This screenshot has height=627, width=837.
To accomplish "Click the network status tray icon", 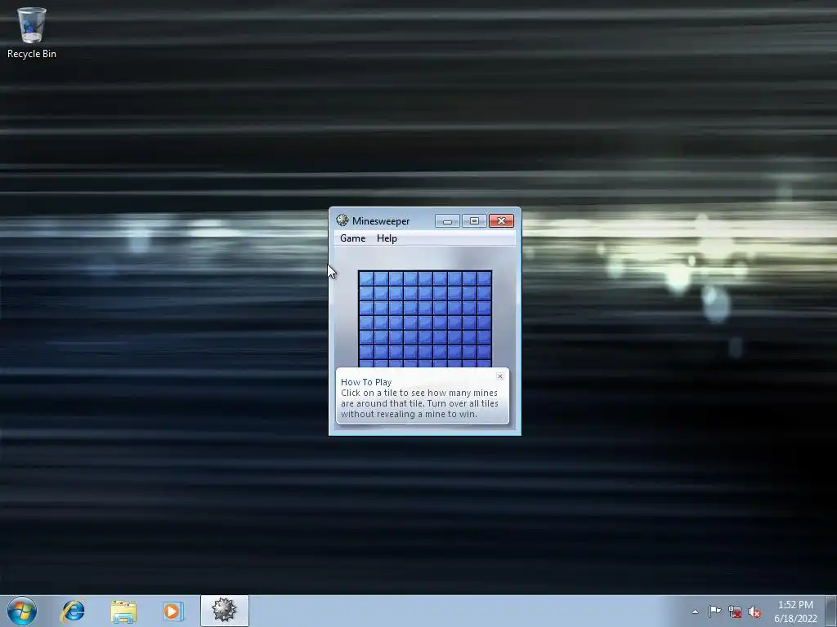I will coord(735,612).
